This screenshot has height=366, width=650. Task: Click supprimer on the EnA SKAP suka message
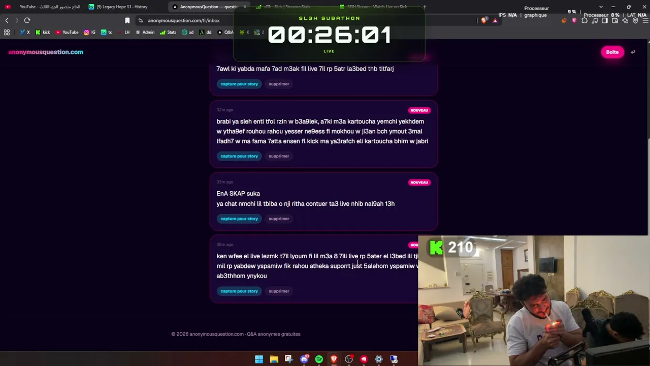coord(279,219)
